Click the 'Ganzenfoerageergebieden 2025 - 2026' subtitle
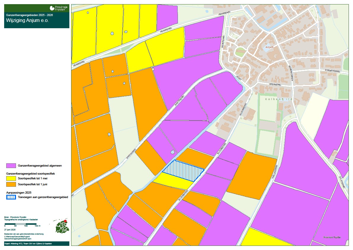The height and width of the screenshot is (250, 353). pos(29,15)
